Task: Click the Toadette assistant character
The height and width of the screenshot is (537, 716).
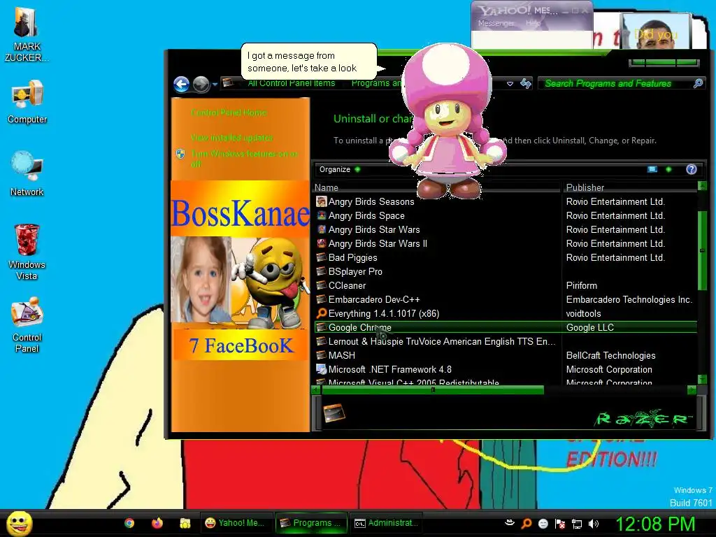Action: coord(448,122)
